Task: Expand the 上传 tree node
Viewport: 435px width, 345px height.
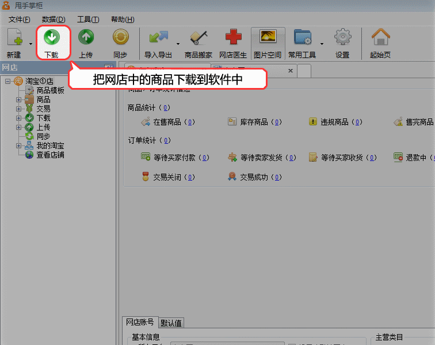Action: tap(18, 127)
